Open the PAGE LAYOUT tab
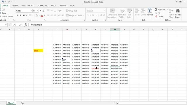This screenshot has width=187, height=105. point(28,6)
